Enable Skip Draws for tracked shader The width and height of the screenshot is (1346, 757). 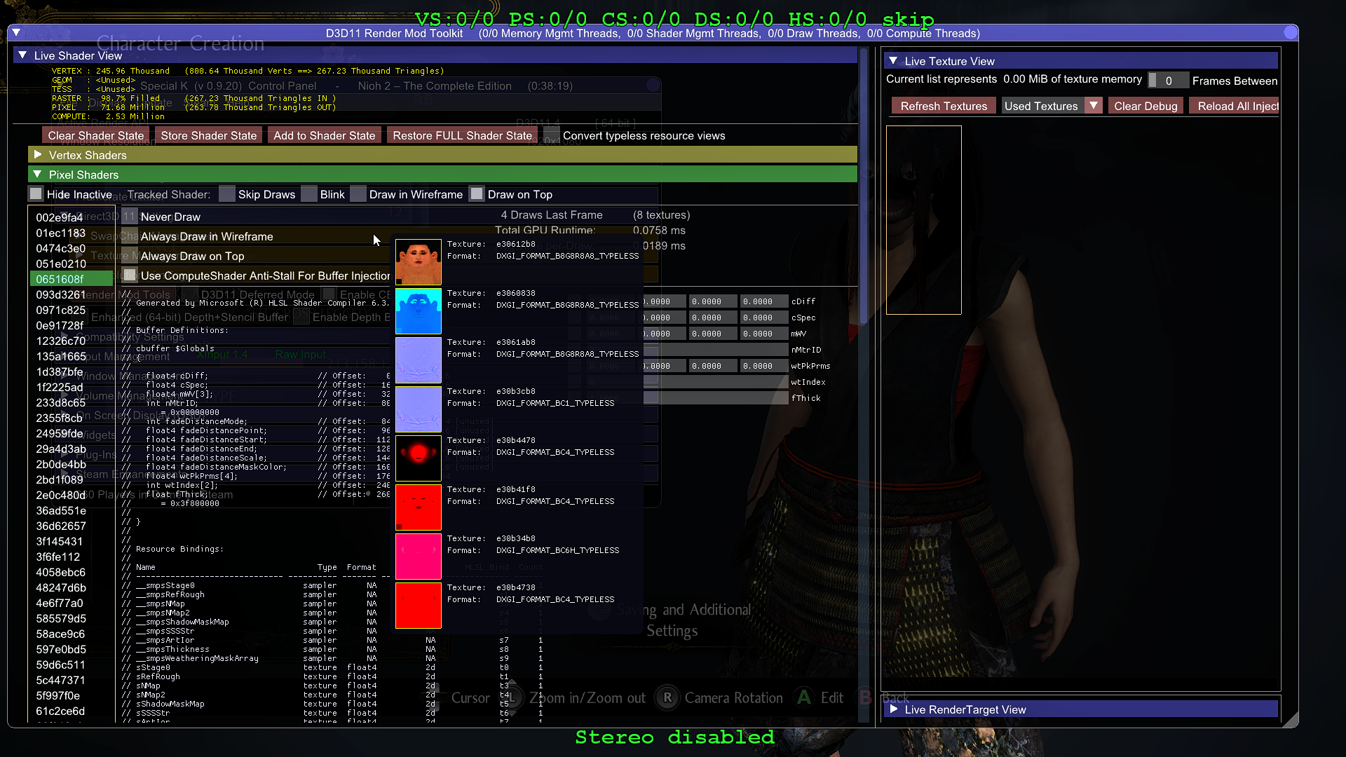pos(227,194)
